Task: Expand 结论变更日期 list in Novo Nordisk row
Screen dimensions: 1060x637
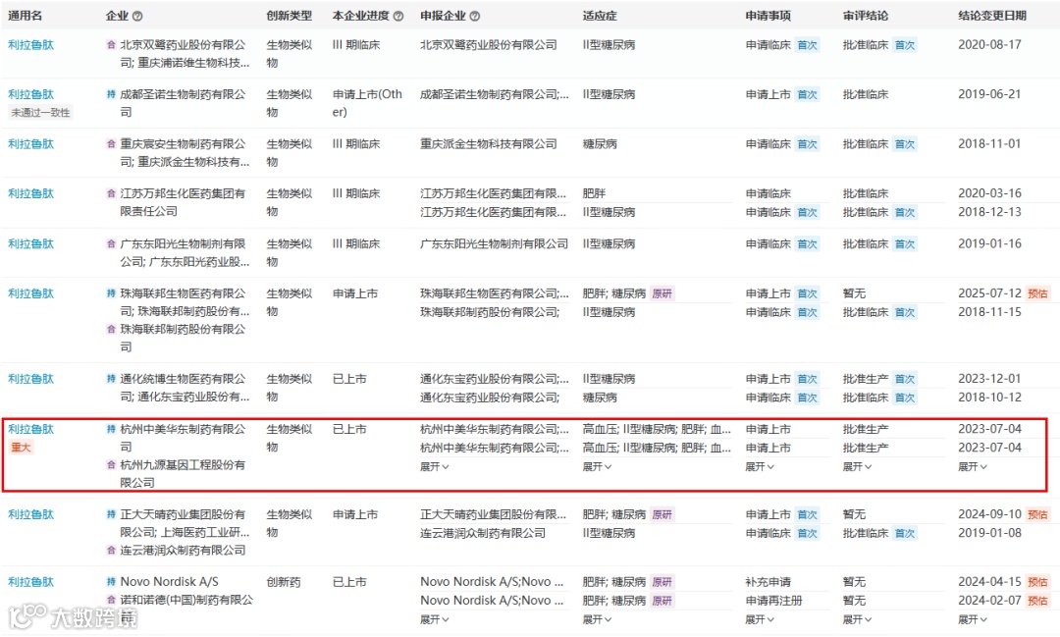Action: 973,619
